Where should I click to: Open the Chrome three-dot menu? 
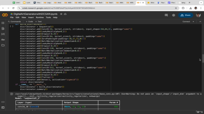(x=201, y=8)
